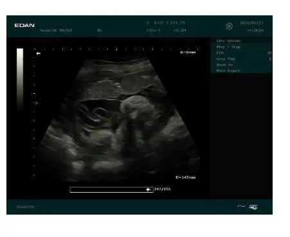Click the freeze snowflake icon
This screenshot has width=290, height=237.
[229, 26]
